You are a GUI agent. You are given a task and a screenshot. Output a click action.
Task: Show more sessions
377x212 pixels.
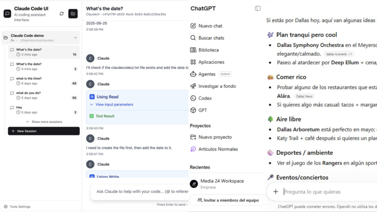click(44, 122)
